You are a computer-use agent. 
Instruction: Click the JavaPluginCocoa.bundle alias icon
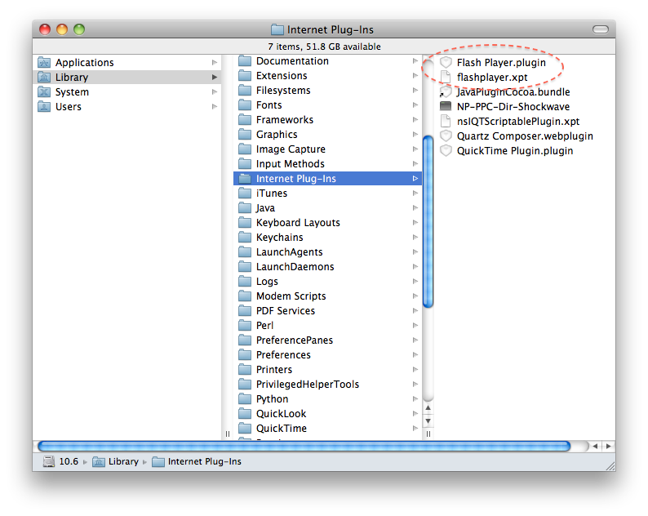coord(446,91)
